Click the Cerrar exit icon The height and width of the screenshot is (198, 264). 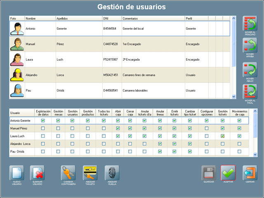(250, 172)
